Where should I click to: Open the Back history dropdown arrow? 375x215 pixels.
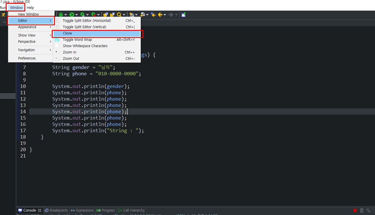(x=165, y=15)
